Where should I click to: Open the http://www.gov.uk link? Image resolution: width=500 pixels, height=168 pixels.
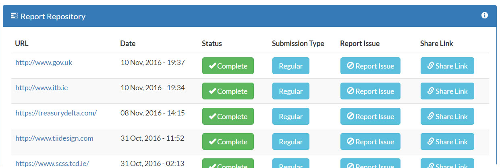[44, 63]
